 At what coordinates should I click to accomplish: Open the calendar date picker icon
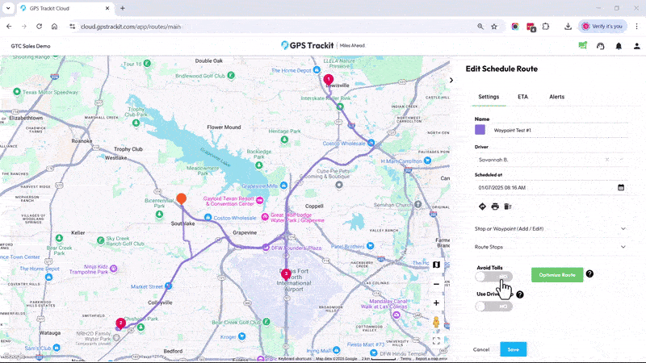621,188
